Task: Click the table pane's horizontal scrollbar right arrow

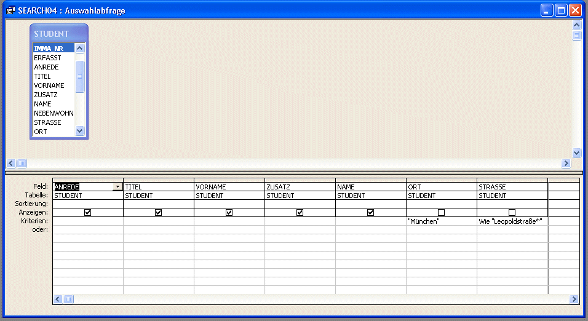Action: pyautogui.click(x=566, y=163)
